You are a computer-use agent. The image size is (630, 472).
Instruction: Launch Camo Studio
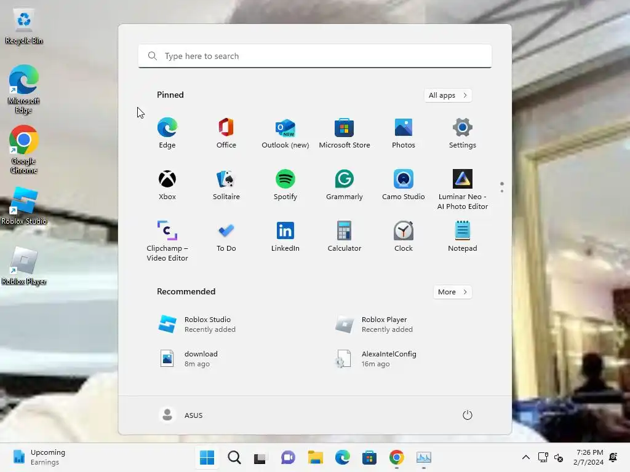[x=404, y=184]
